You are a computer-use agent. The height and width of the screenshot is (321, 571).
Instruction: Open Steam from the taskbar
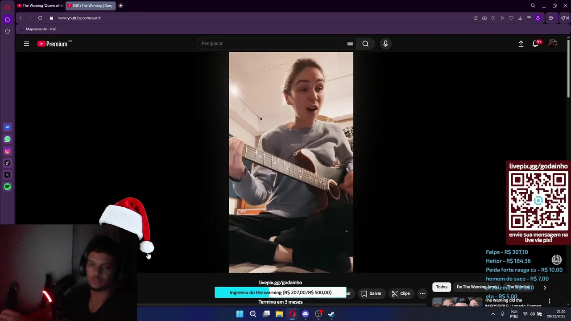(331, 314)
